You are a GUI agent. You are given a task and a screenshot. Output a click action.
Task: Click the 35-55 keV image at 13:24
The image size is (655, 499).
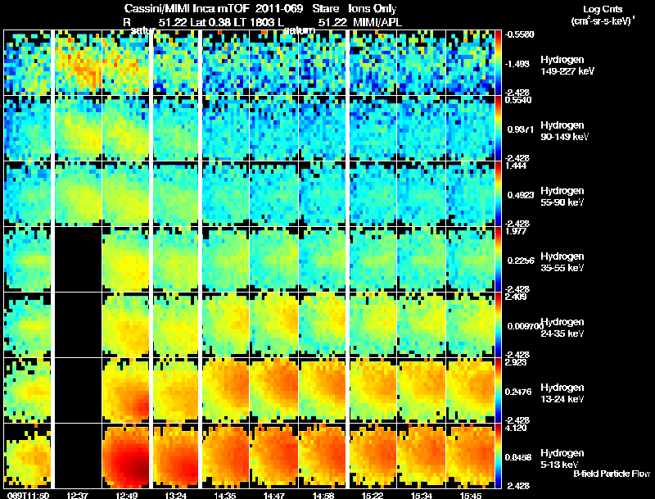click(175, 260)
